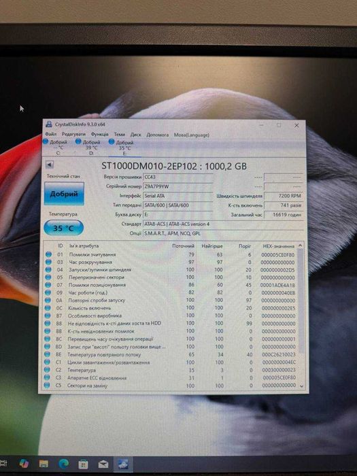
Task: Click the SATA/600 transfer mode field
Action: [x=177, y=205]
